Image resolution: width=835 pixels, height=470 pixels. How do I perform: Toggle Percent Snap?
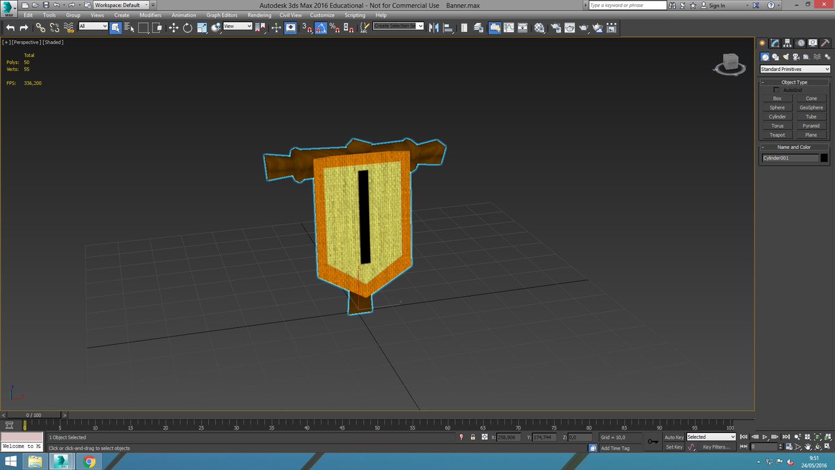pyautogui.click(x=335, y=28)
